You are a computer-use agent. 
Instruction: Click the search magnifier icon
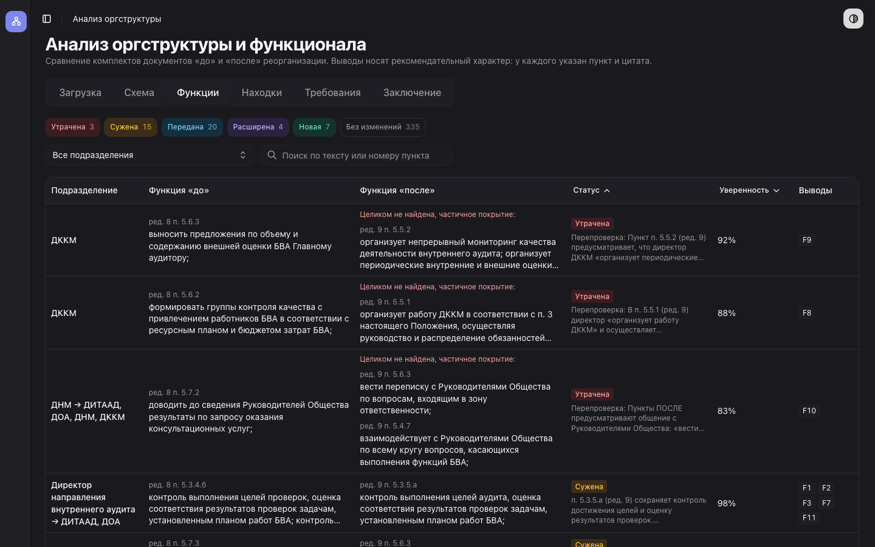272,155
